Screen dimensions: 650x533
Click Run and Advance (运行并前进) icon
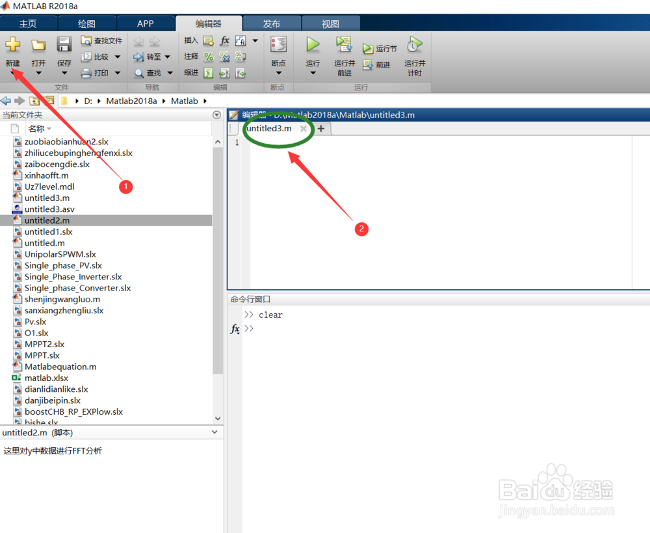344,44
